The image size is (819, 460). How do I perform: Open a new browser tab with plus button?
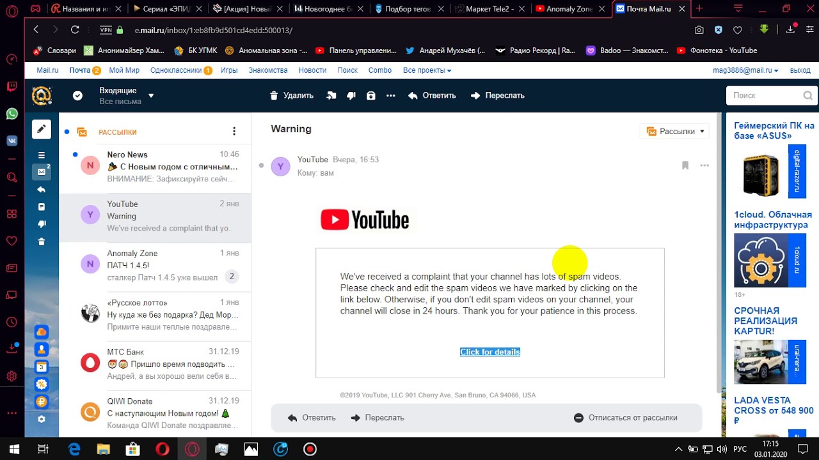pyautogui.click(x=699, y=9)
